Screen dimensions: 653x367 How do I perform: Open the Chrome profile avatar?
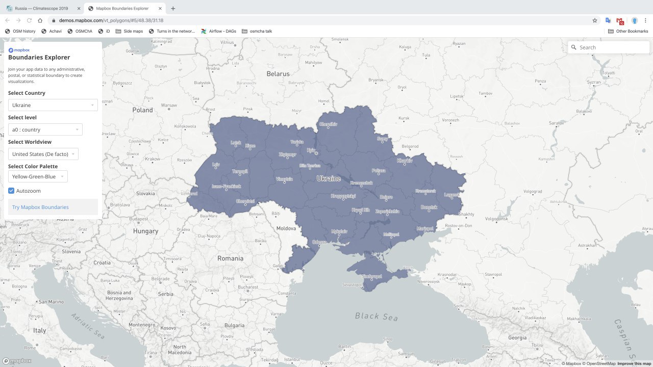click(x=635, y=20)
